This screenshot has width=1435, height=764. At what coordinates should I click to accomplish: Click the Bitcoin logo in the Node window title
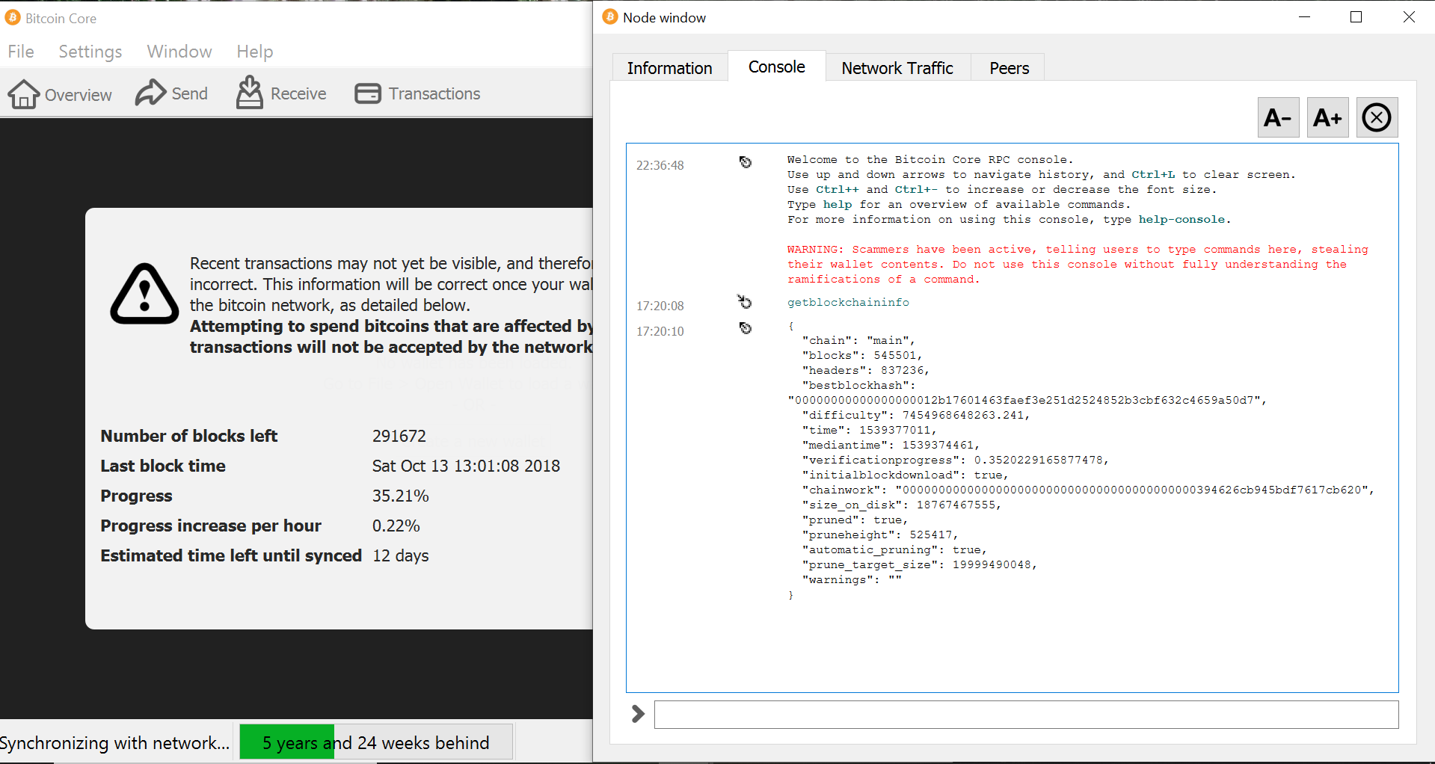coord(610,16)
